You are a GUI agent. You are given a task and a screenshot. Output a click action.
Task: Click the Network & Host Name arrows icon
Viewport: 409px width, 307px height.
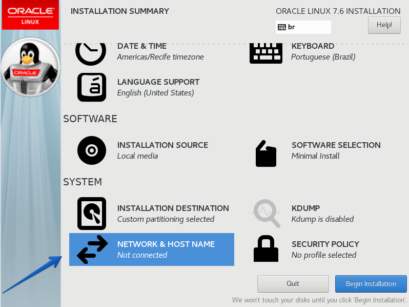[x=92, y=250]
